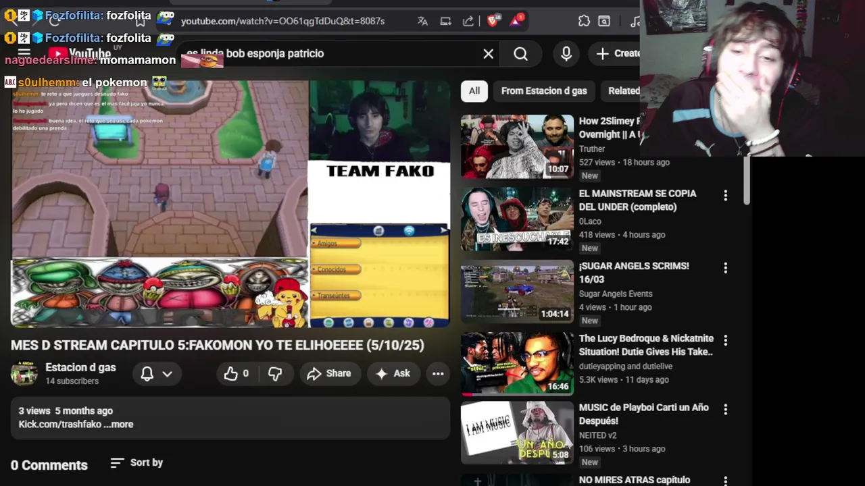Open Lucy Bedroque & Nickatnite video thumbnail

(x=517, y=364)
